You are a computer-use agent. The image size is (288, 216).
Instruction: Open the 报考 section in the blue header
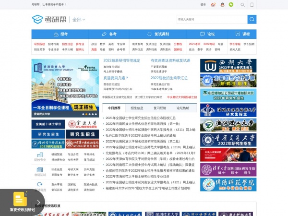point(60,34)
